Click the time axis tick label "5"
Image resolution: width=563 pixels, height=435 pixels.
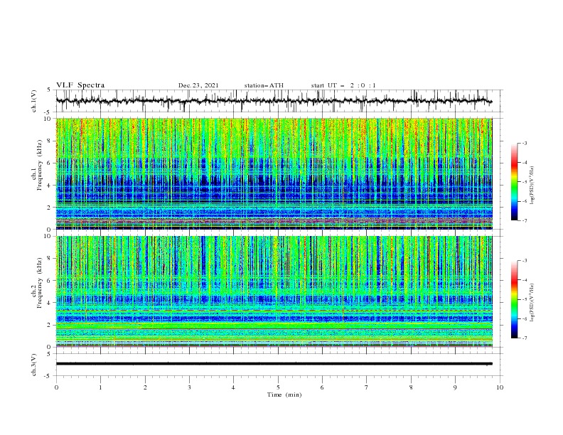coord(278,387)
